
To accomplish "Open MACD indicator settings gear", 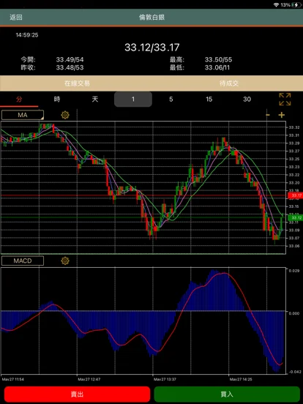I will (65, 261).
